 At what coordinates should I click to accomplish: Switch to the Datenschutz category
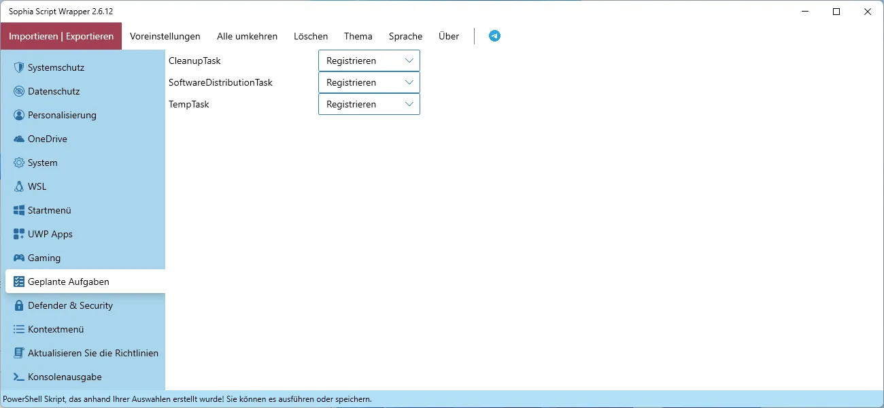click(x=85, y=91)
